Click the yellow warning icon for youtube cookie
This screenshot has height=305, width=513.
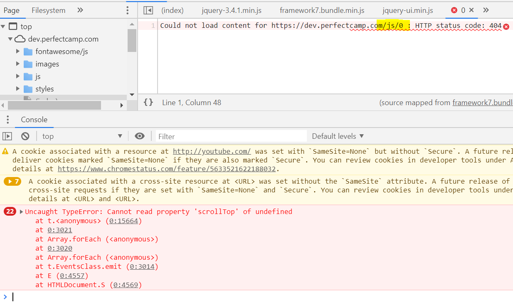tap(5, 152)
